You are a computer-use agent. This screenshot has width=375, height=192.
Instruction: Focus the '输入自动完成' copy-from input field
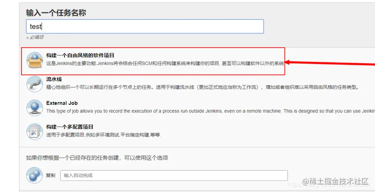(x=174, y=175)
